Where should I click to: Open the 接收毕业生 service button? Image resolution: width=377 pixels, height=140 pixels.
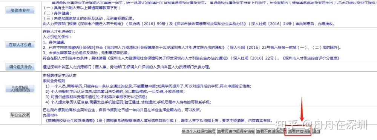click(20, 11)
